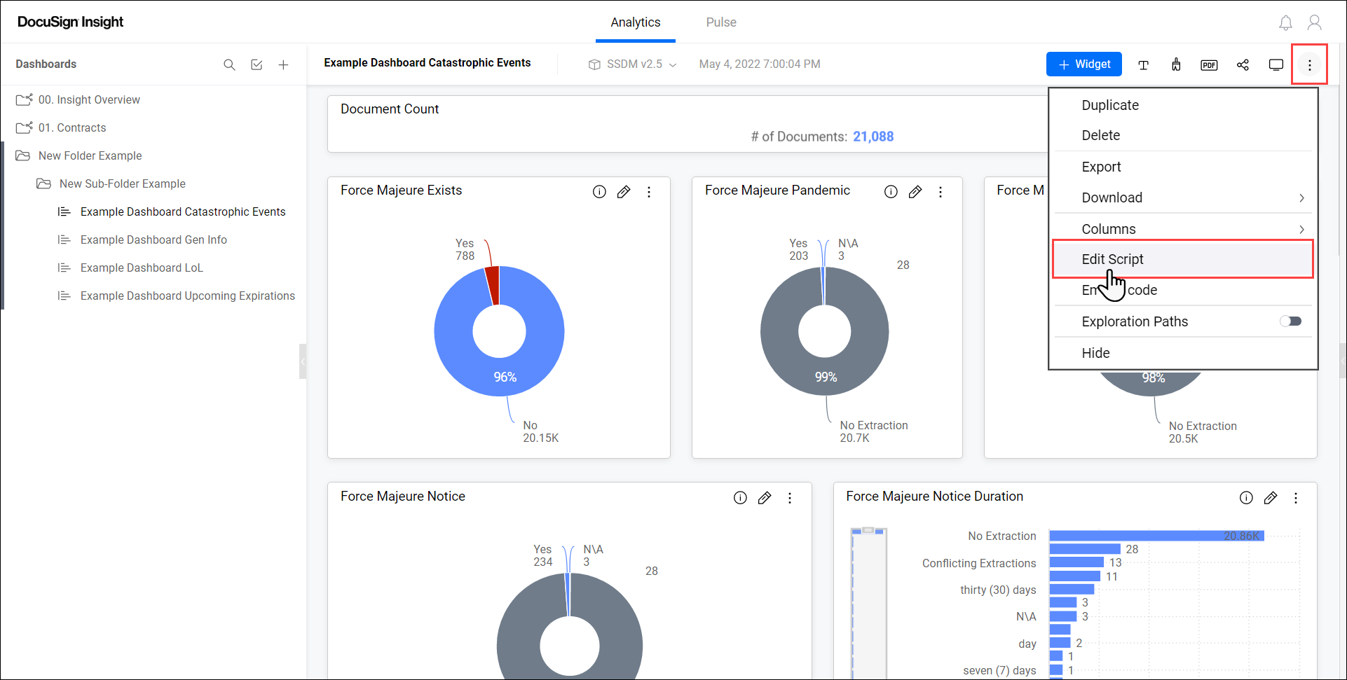Screen dimensions: 1347x680
Task: Click the blue Widget button
Action: (1083, 64)
